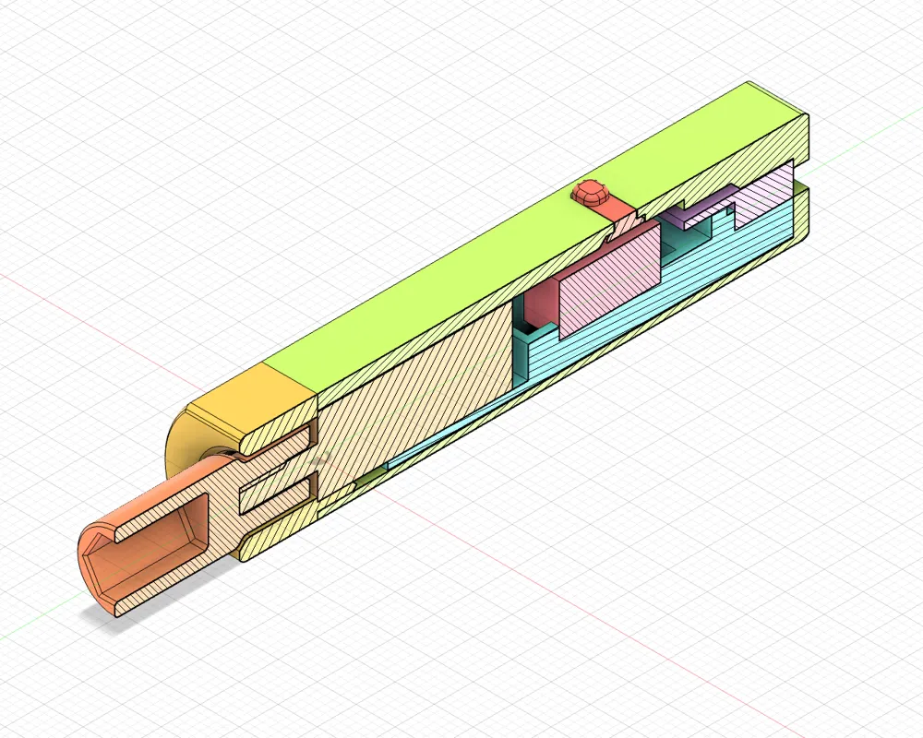Image resolution: width=923 pixels, height=738 pixels.
Task: Click the pale lilac hatched block at right end
Action: pos(764,196)
